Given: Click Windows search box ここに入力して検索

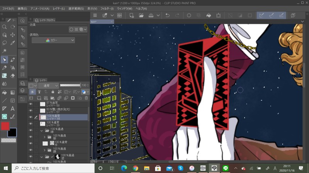Looking at the screenshot, I should (53, 168).
